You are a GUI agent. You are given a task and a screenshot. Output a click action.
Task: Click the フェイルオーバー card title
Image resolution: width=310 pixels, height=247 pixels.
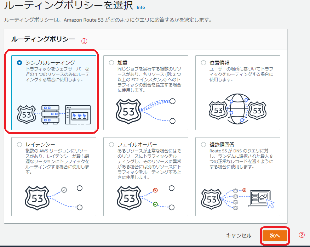[x=137, y=145]
